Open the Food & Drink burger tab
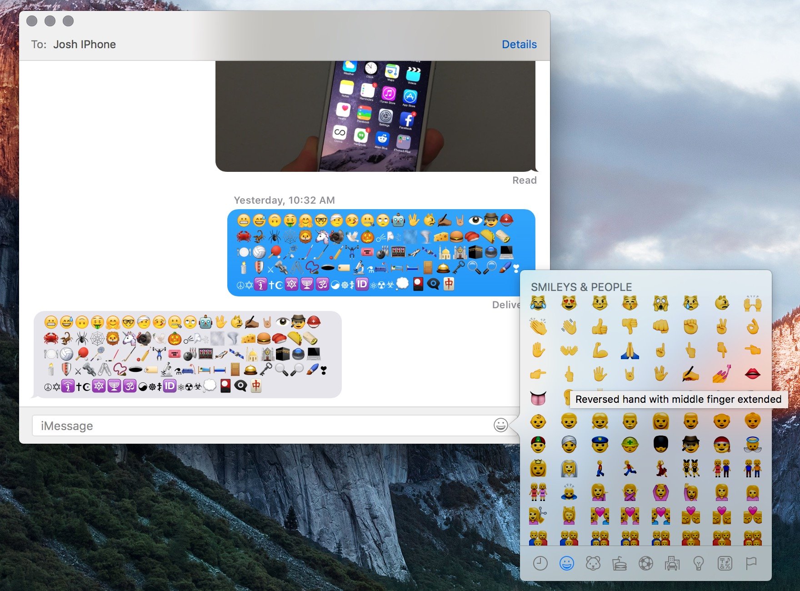The image size is (800, 591). [x=619, y=564]
